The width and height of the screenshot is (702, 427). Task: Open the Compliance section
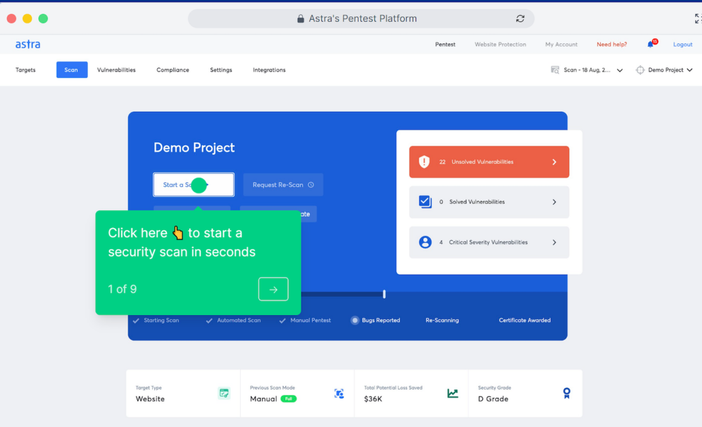tap(173, 70)
